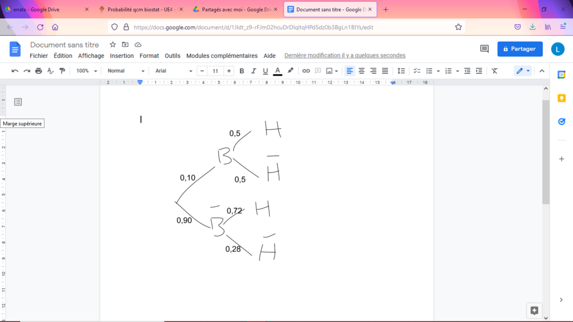573x322 pixels.
Task: Open the Dernière modification link
Action: coord(344,56)
